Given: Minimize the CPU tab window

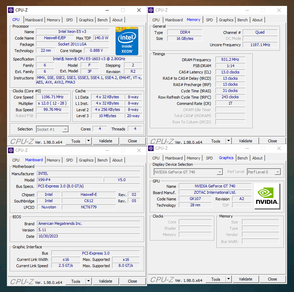Looking at the screenshot, I should point(107,10).
